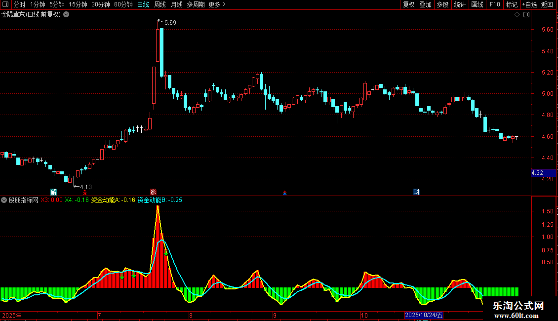Open the 统计 statistics button
The height and width of the screenshot is (321, 558).
[460, 4]
